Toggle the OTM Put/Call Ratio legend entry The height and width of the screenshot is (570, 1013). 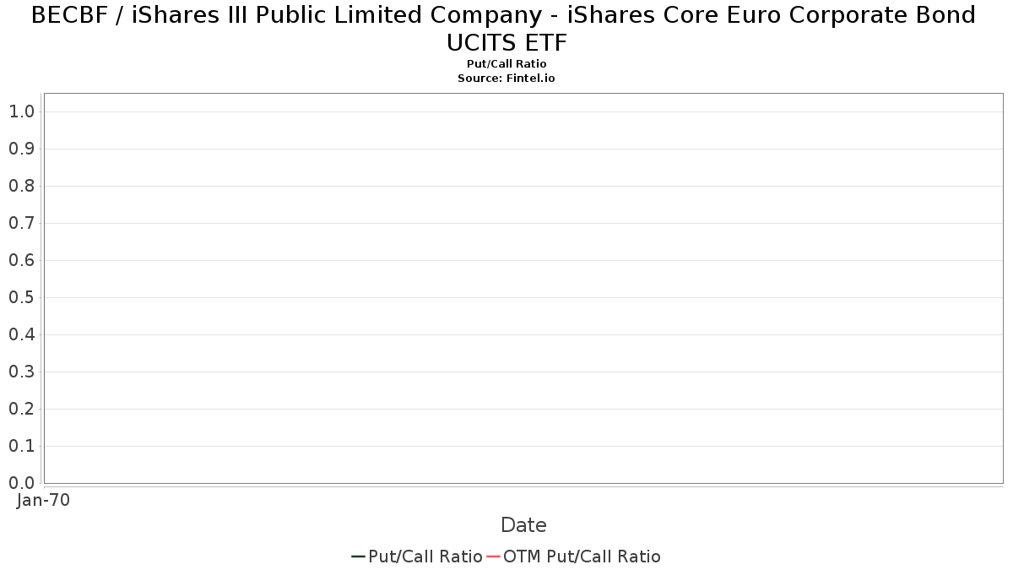point(582,556)
